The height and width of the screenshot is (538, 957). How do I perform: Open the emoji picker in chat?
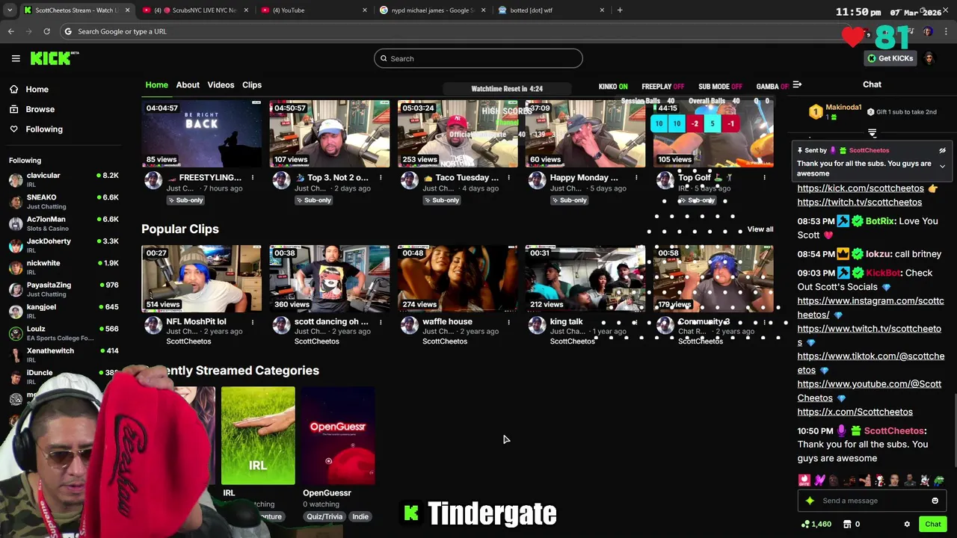[x=935, y=501]
